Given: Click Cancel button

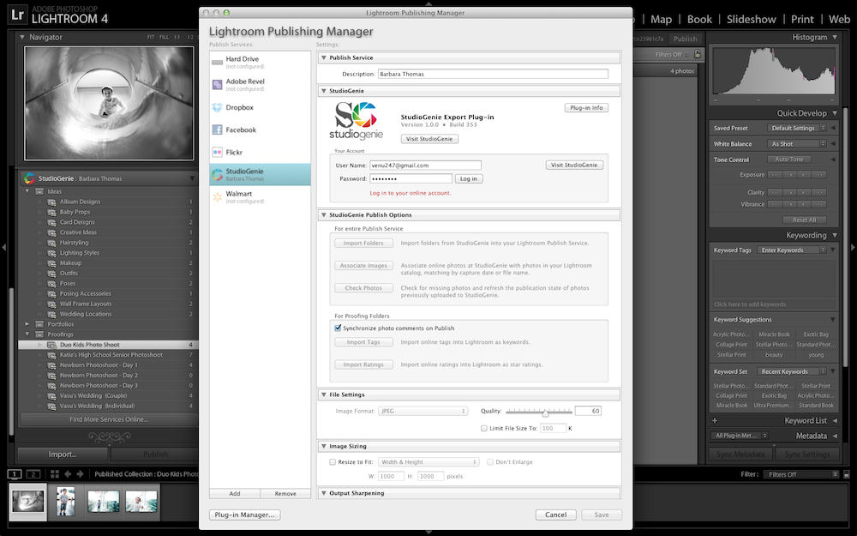Looking at the screenshot, I should click(555, 515).
